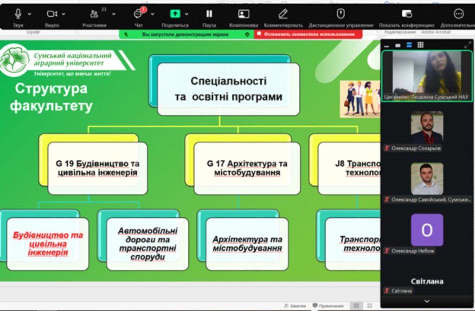Pause screen sharing with Пауза button
475x311 pixels.
point(209,14)
